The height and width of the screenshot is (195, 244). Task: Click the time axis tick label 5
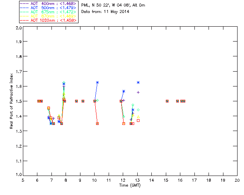(23, 180)
